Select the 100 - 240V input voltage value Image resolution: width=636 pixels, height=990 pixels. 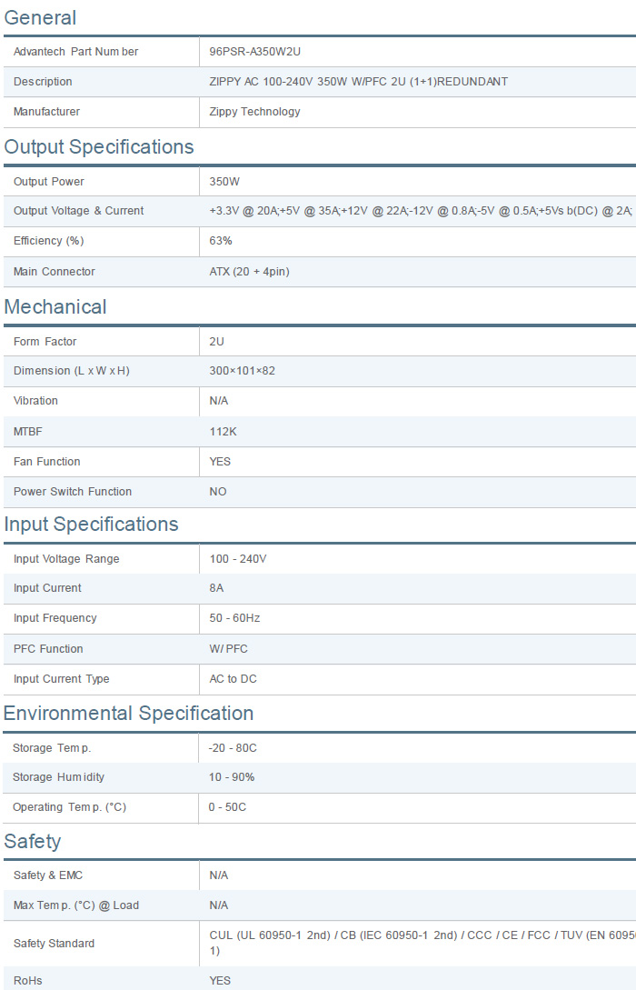238,559
